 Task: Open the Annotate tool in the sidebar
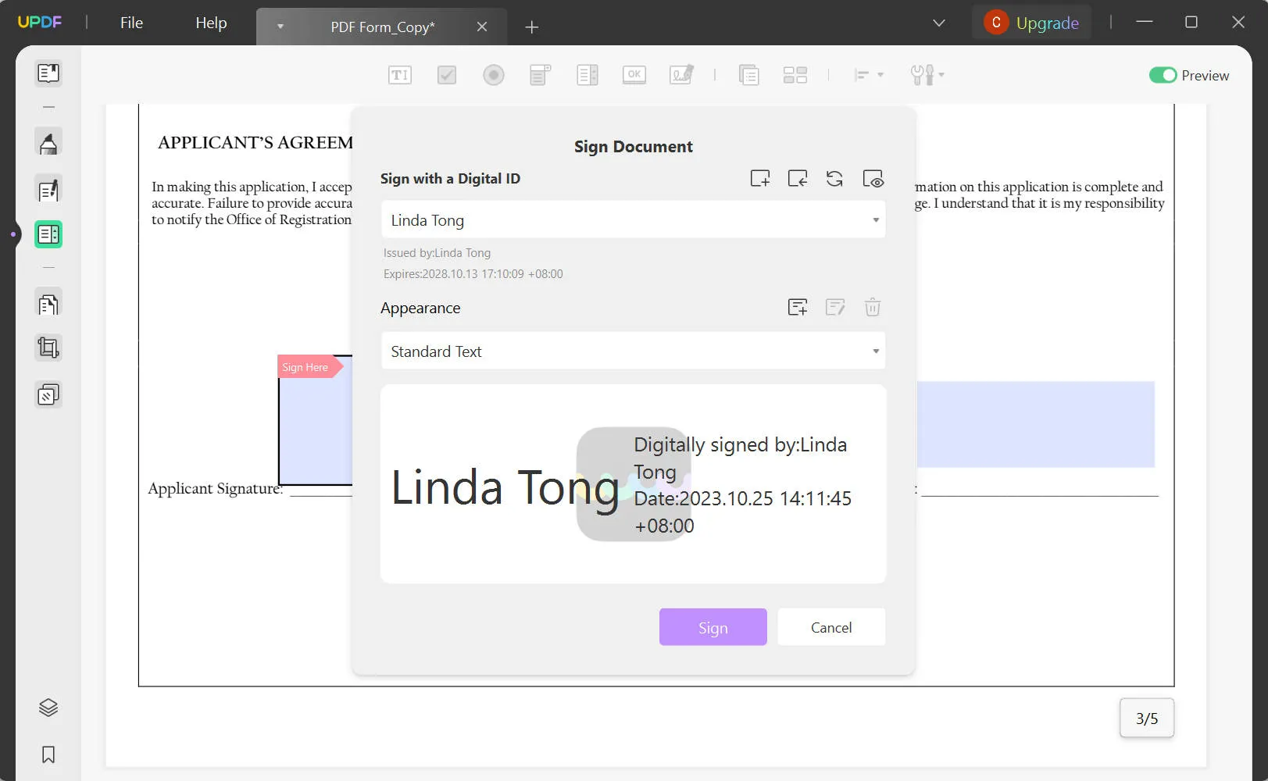(x=48, y=142)
